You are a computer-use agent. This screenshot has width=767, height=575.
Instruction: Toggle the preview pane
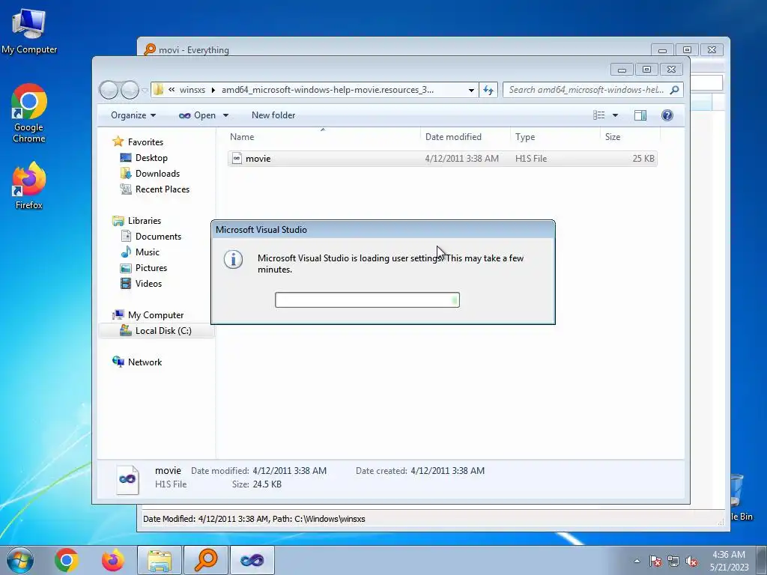coord(640,115)
